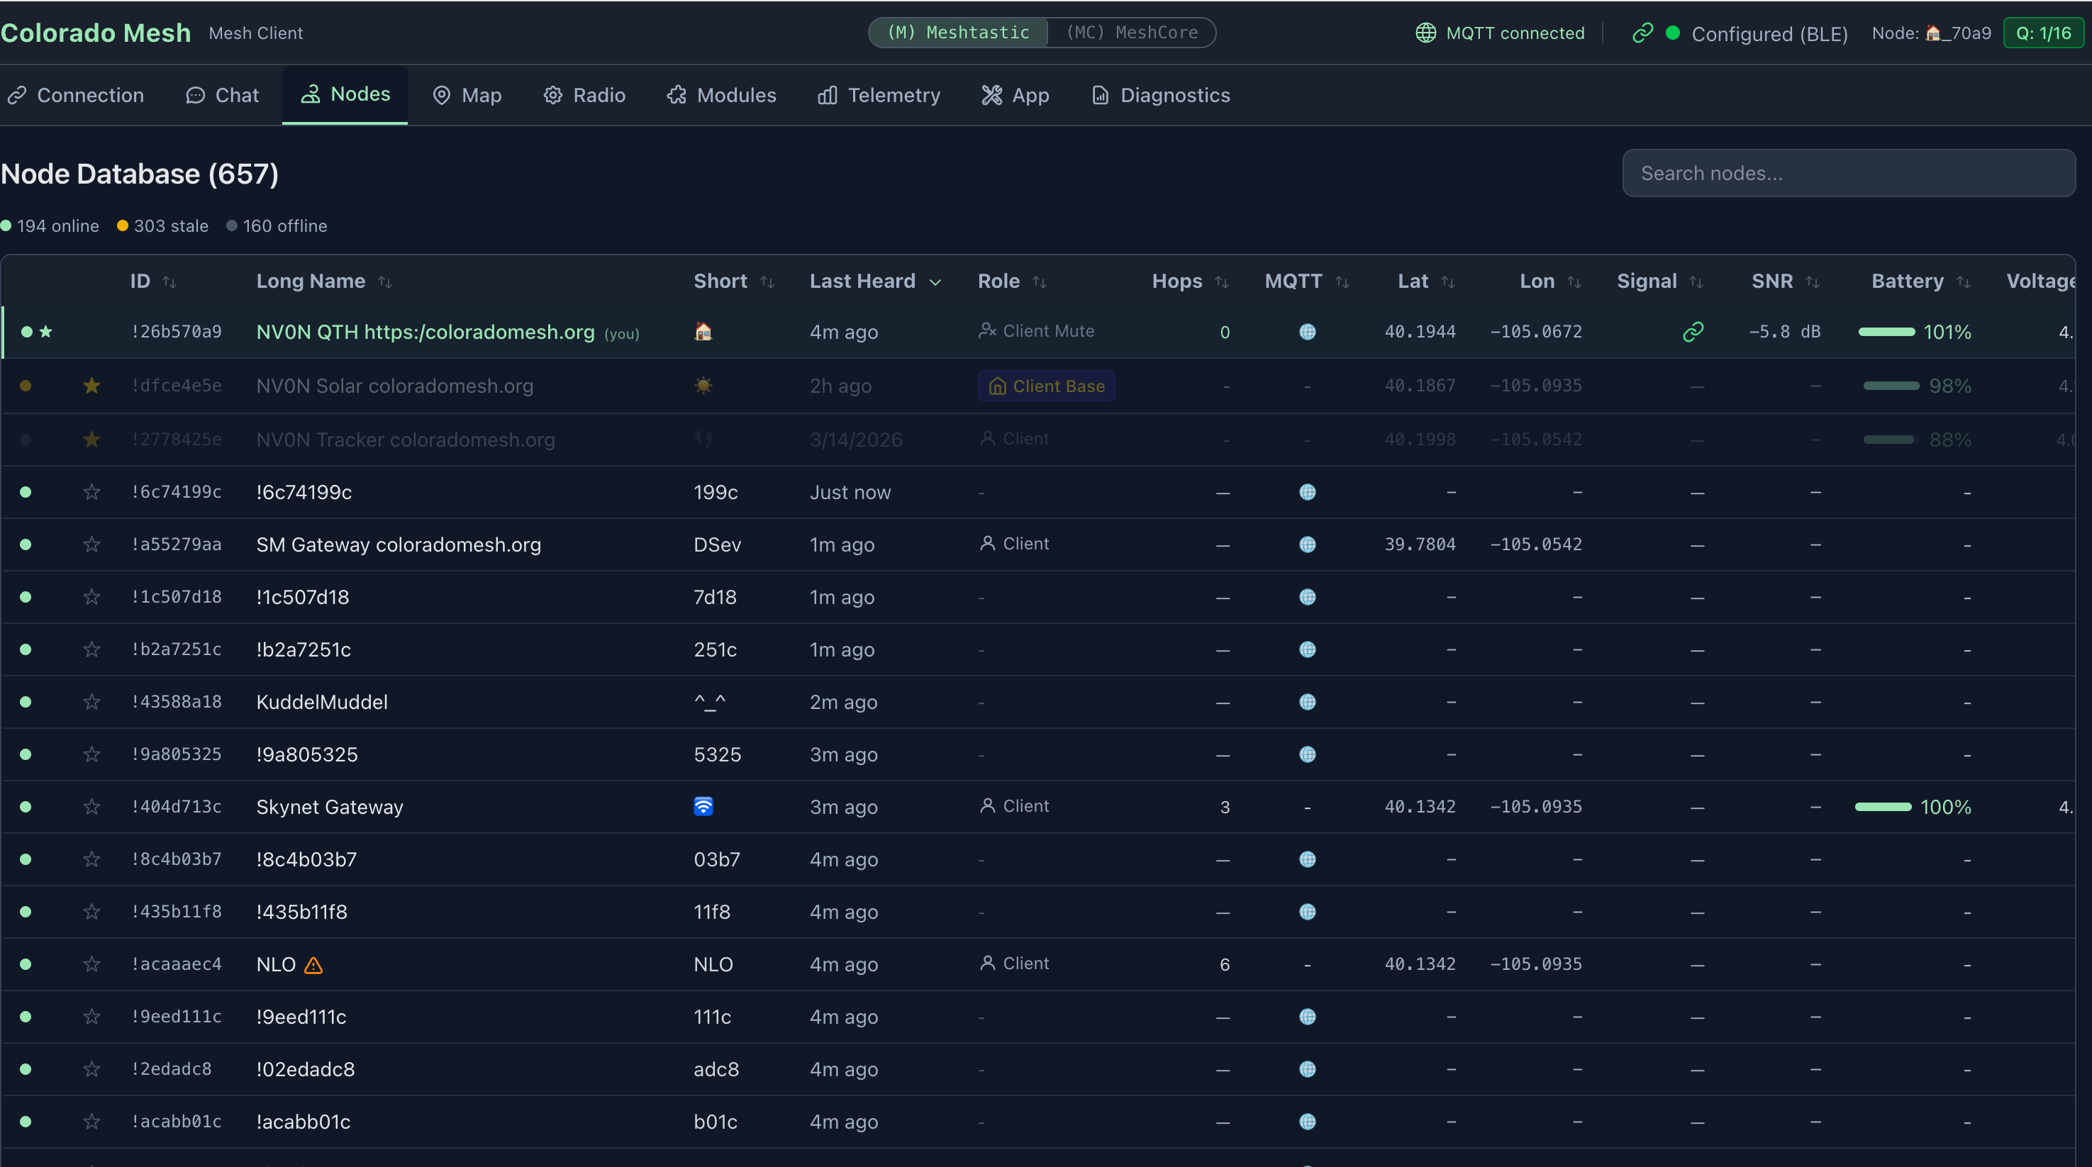Click the warning icon next to NLO
Screen dimensions: 2092x1167
[x=313, y=965]
